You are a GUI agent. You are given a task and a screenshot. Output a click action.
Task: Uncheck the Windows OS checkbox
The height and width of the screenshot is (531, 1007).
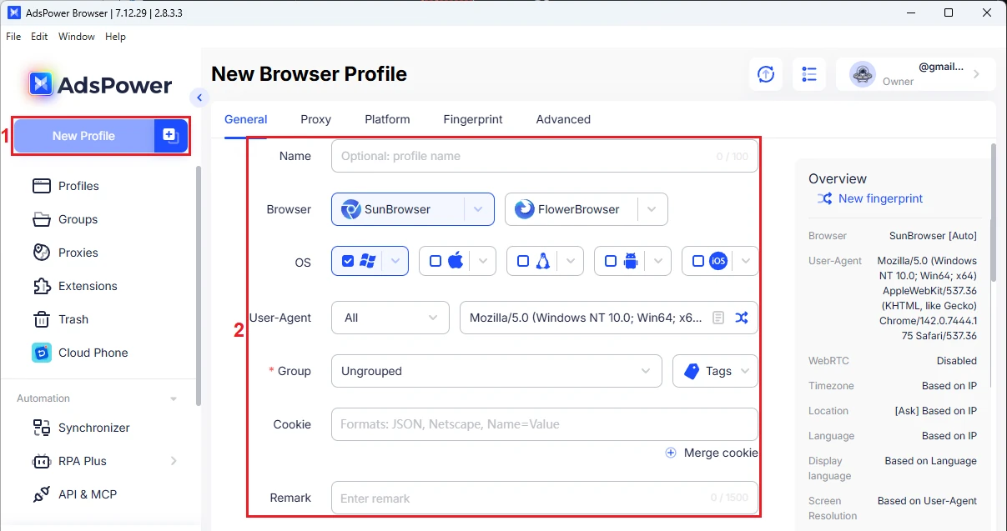point(348,261)
